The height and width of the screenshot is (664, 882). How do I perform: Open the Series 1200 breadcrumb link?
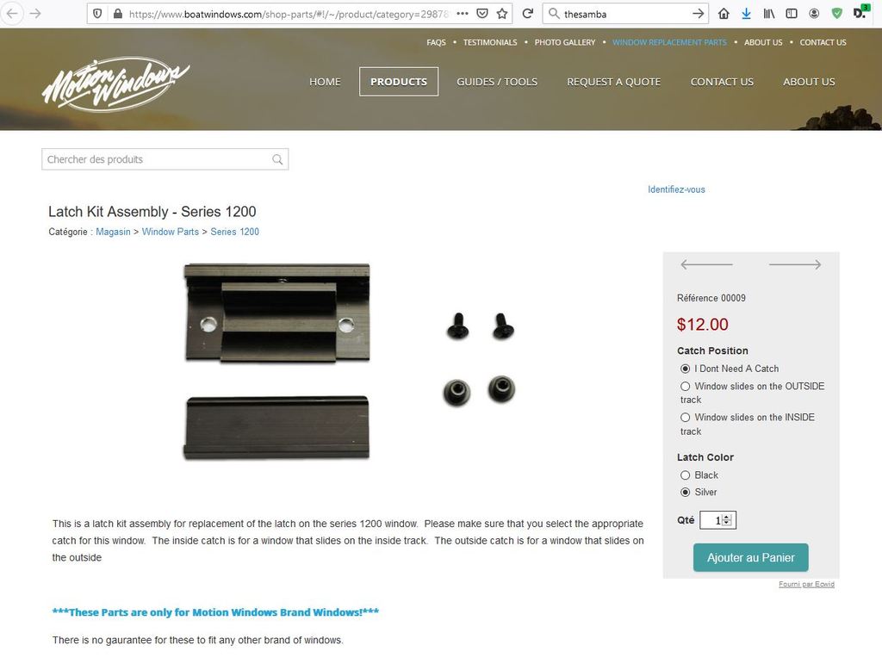234,232
